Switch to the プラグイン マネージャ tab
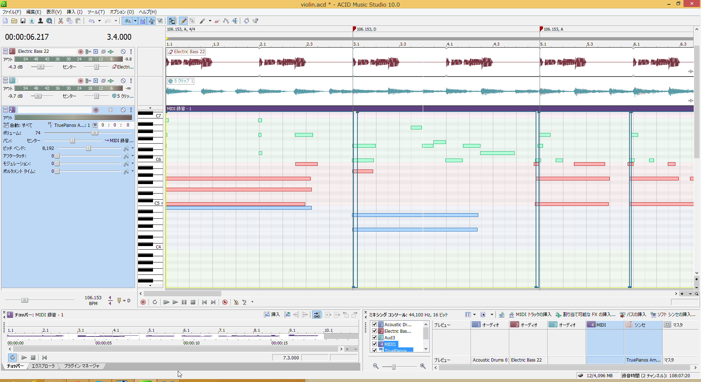701x382 pixels. point(82,366)
